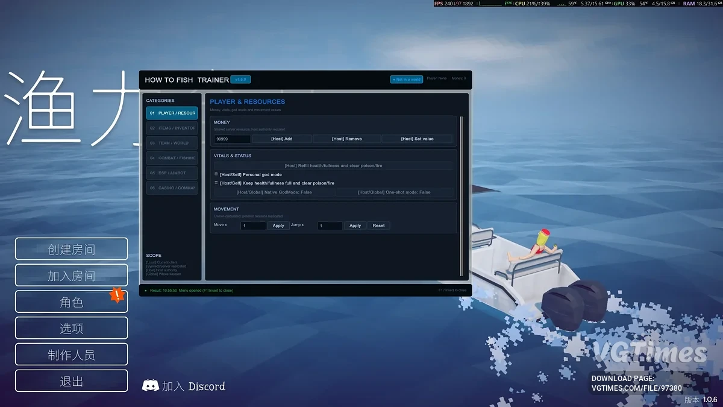
Task: Click PLAYER & RESOURCES heading
Action: 248,102
